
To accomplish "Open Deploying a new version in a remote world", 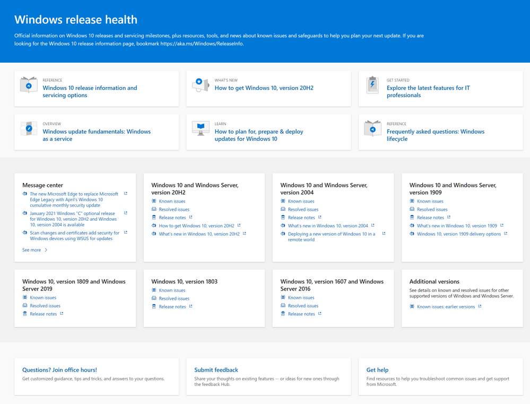I will (x=332, y=237).
